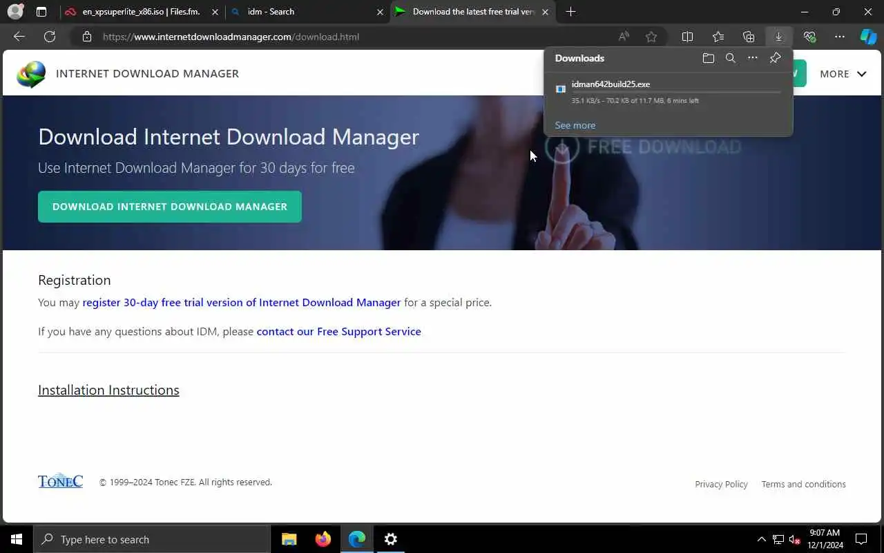Search downloads in Downloads panel
Screen dimensions: 884x553
tap(731, 58)
